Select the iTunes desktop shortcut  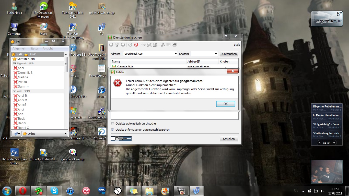(102, 92)
